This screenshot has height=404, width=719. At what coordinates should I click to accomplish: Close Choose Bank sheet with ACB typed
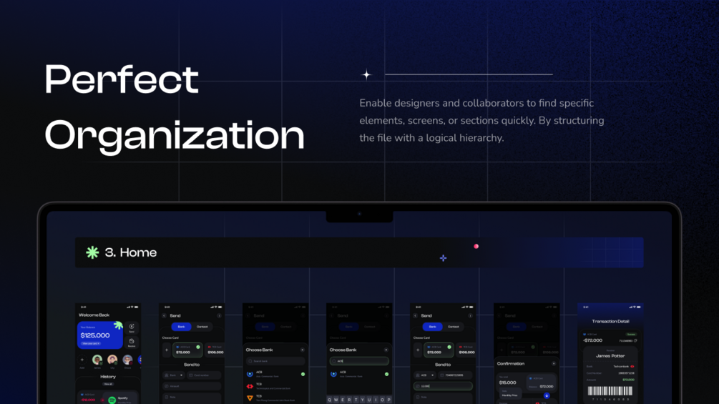coord(386,350)
